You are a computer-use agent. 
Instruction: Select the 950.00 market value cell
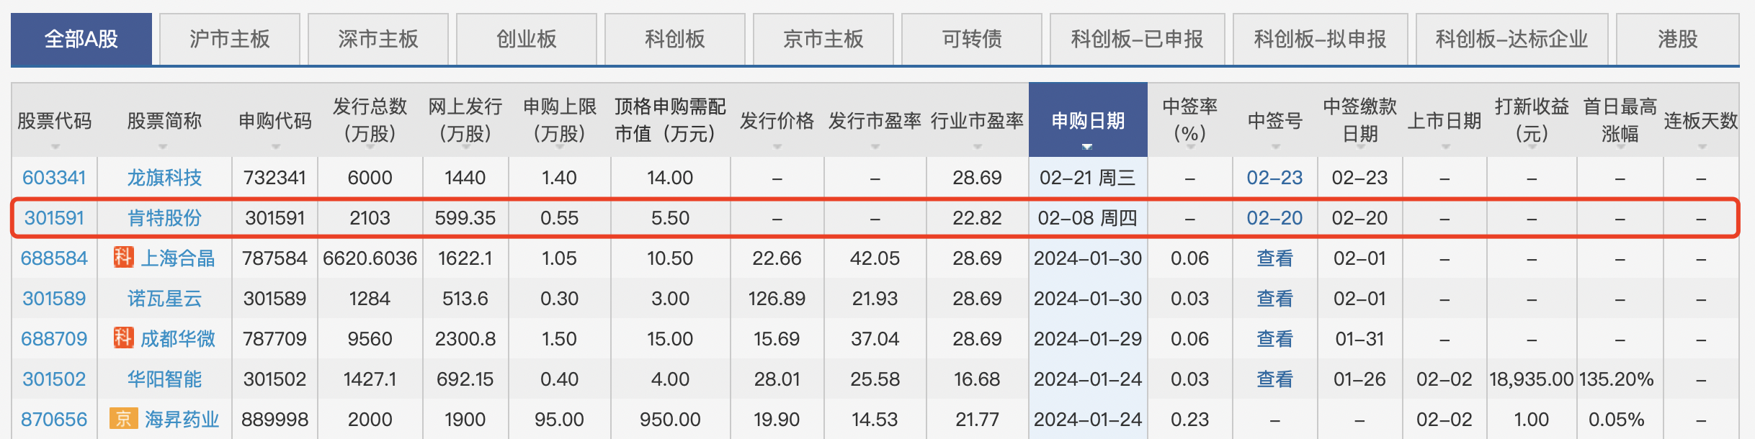[670, 420]
